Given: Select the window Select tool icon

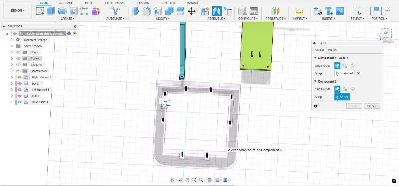Looking at the screenshot, I should point(357,11).
